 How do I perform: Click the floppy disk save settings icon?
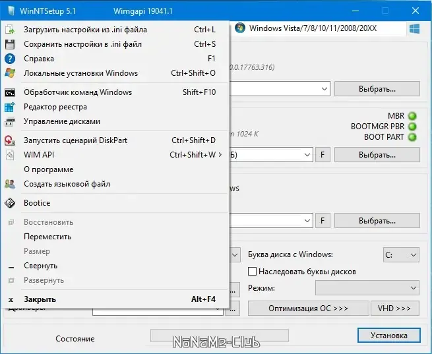tap(10, 44)
